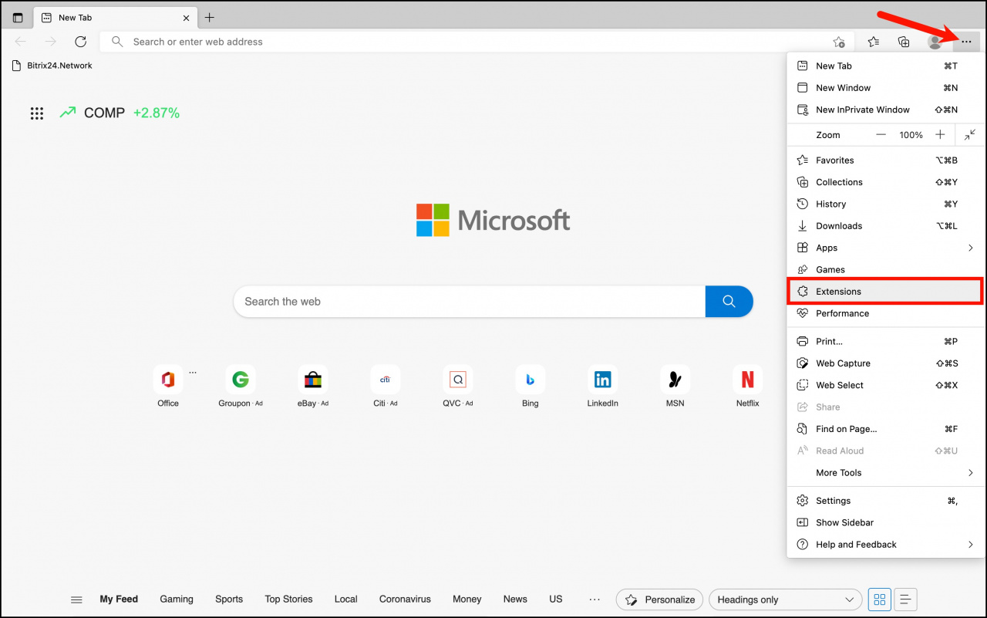Switch feed to grid view layout
This screenshot has height=618, width=987.
coord(880,599)
